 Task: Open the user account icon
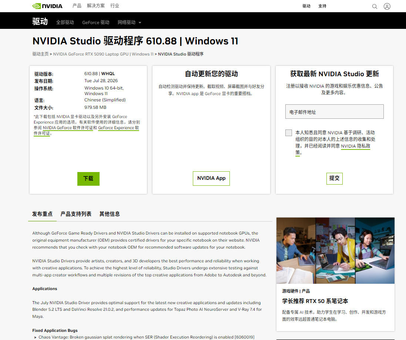387,6
